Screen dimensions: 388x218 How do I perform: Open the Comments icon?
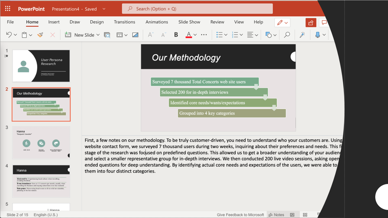pos(324,22)
